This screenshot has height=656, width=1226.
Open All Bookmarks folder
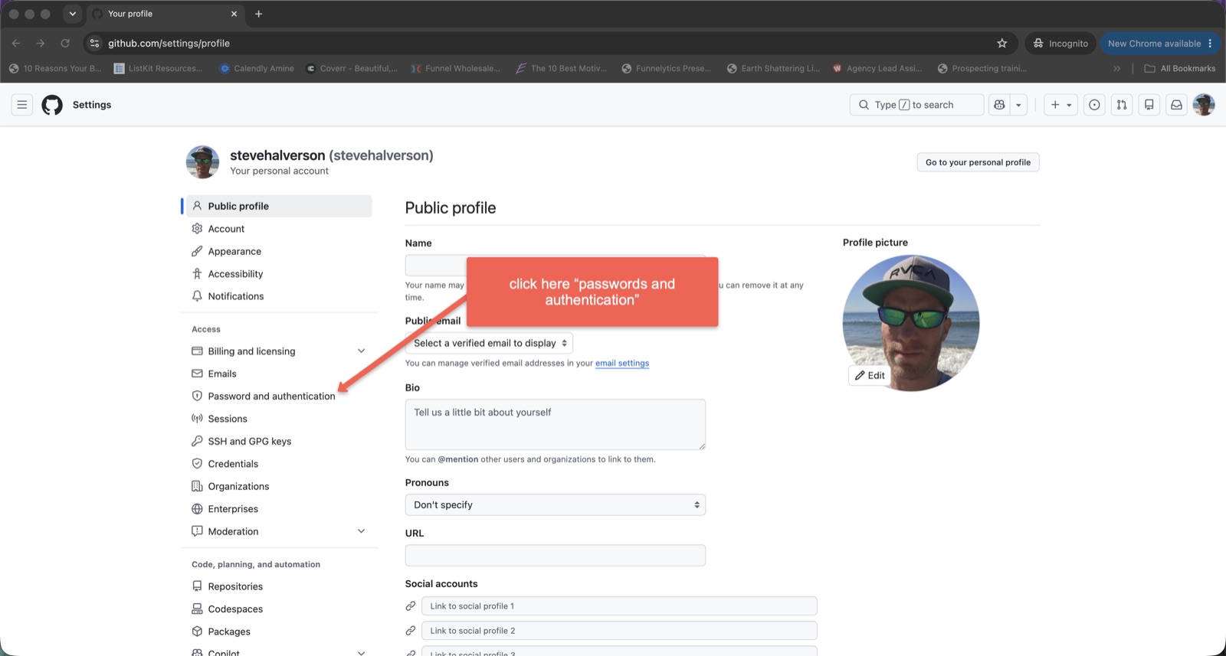1180,68
